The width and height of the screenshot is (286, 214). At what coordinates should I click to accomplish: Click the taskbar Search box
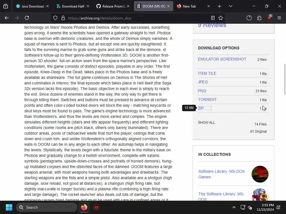click(47, 207)
